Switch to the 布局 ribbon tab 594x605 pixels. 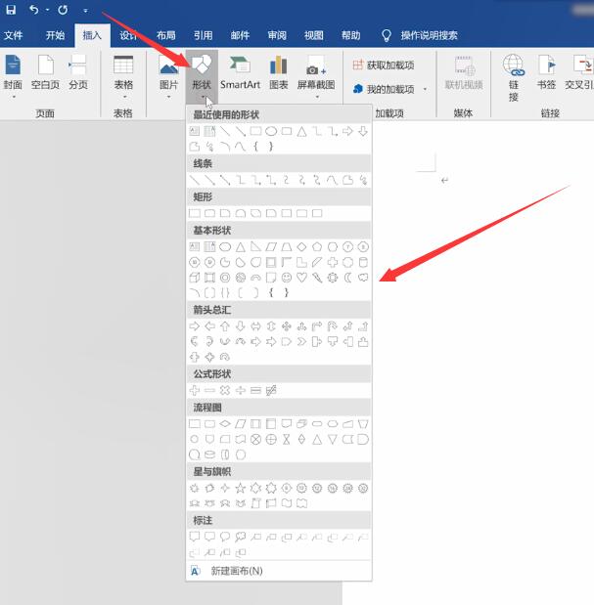(166, 35)
